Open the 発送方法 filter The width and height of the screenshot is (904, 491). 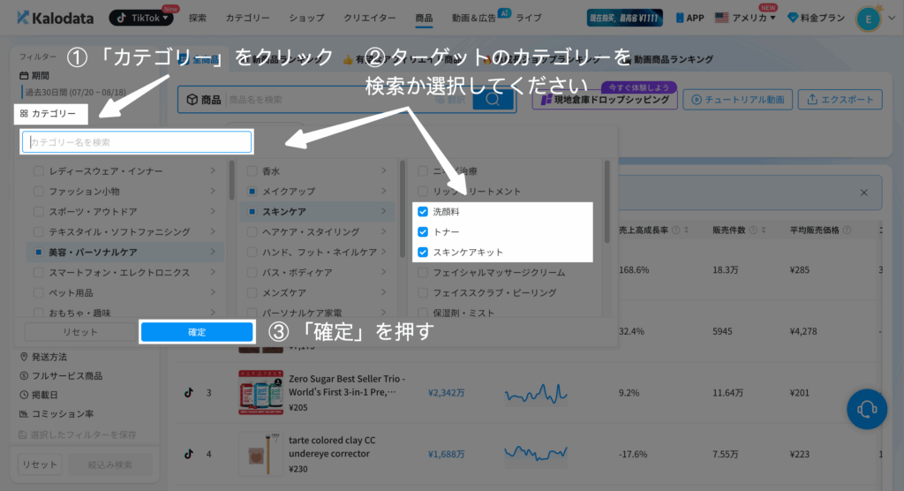pyautogui.click(x=43, y=357)
